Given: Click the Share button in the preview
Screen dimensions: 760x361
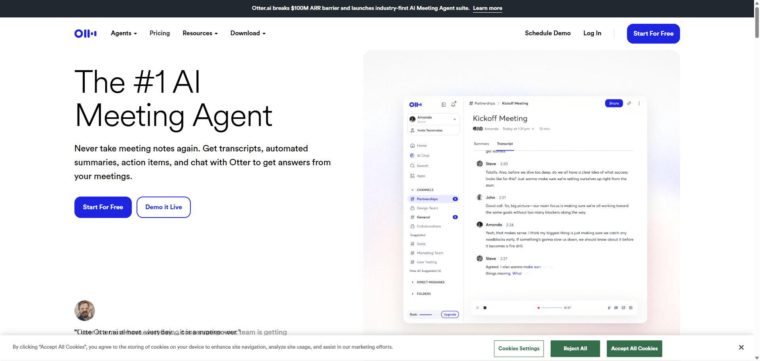Looking at the screenshot, I should 614,103.
